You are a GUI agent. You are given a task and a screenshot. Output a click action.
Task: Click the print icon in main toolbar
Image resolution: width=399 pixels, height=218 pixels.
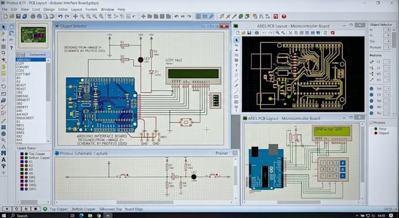pos(33,16)
